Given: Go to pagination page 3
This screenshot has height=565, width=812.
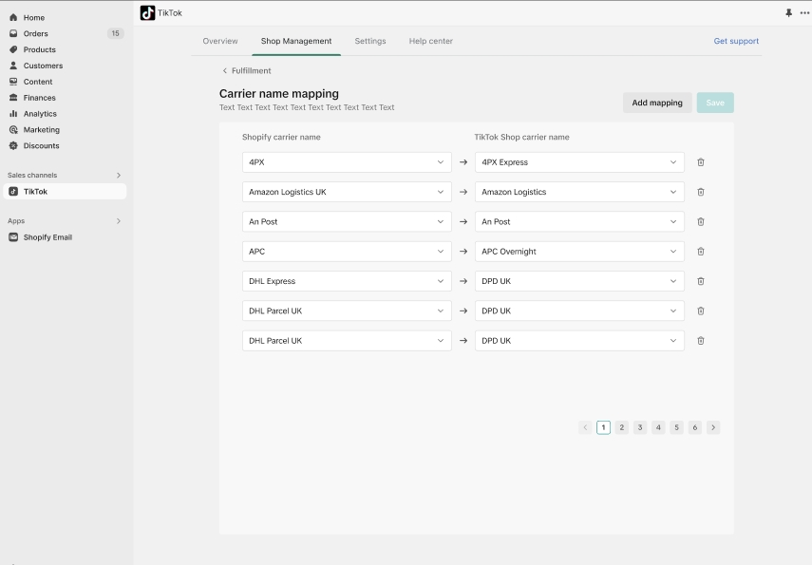Looking at the screenshot, I should click(x=640, y=427).
